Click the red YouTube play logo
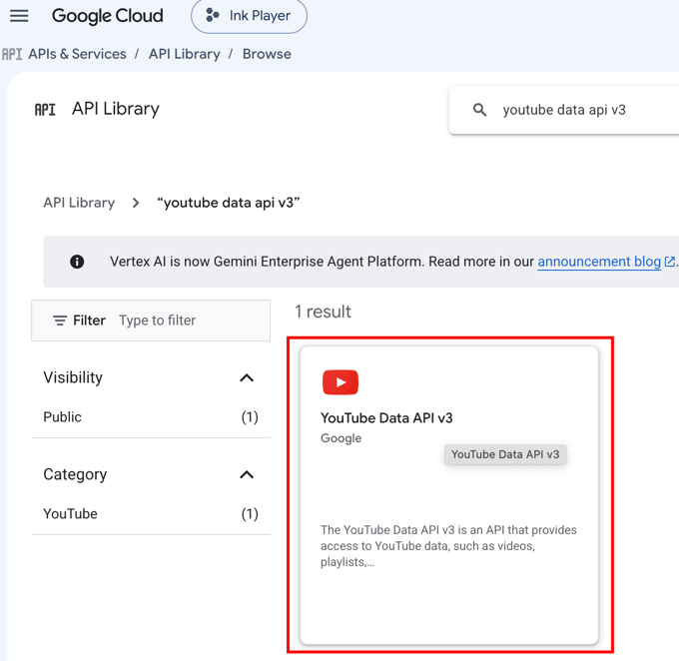The height and width of the screenshot is (661, 679). click(x=340, y=382)
